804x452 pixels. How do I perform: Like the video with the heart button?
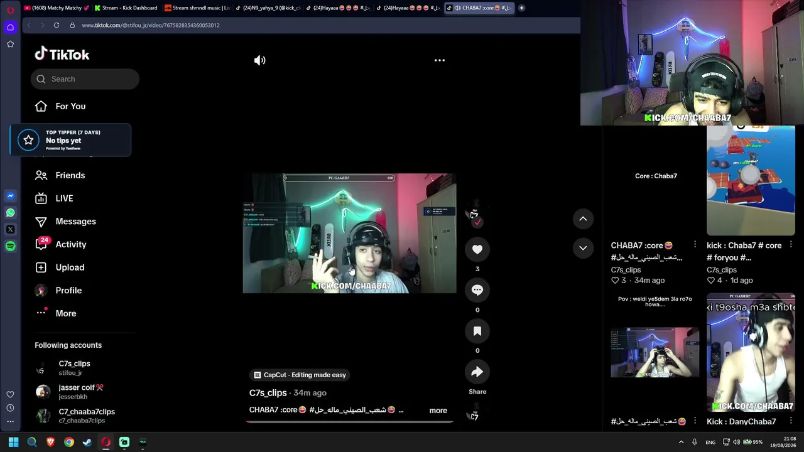tap(477, 249)
